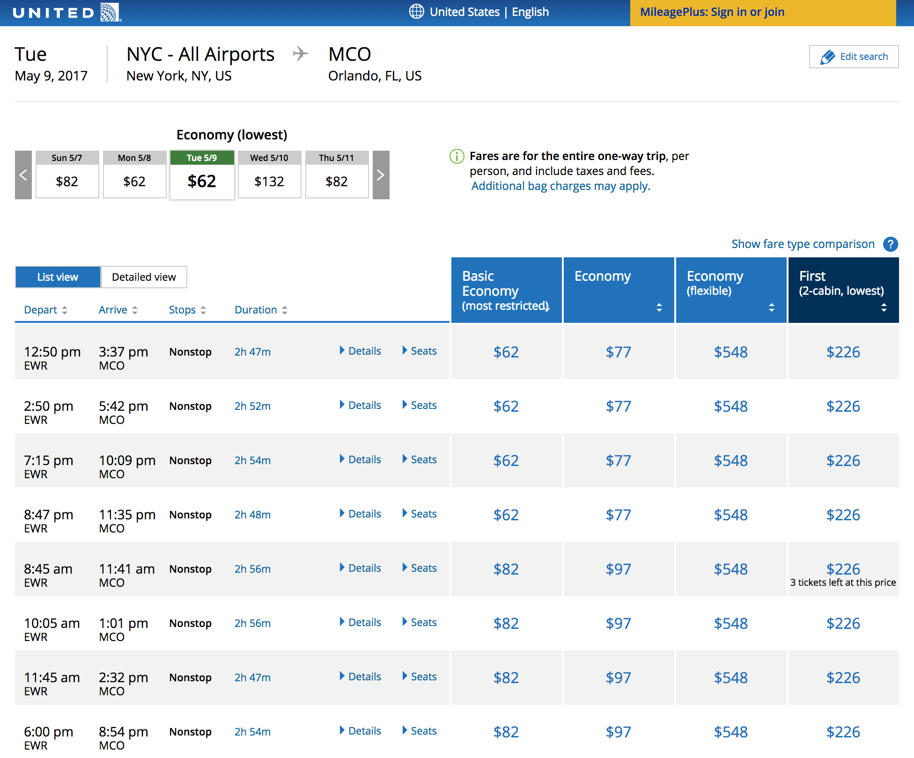Click the Edit search button
The height and width of the screenshot is (758, 914).
[854, 57]
